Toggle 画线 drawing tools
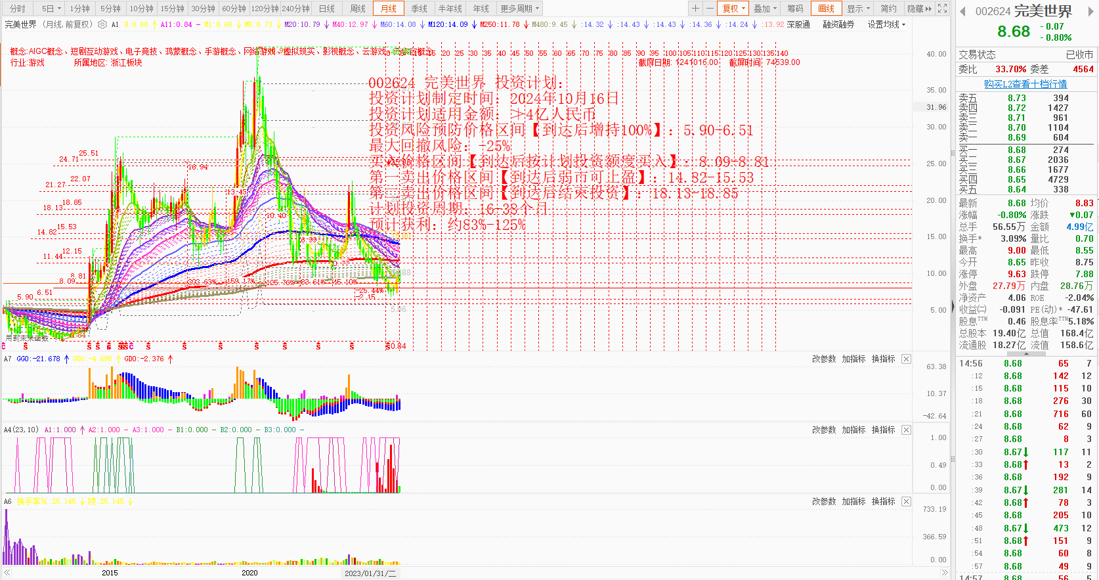Viewport: 1099px width, 580px height. coord(826,9)
